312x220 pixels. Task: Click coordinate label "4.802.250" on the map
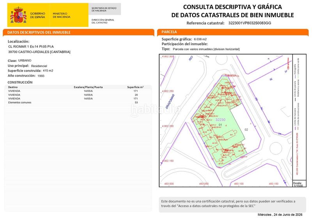point(168,91)
